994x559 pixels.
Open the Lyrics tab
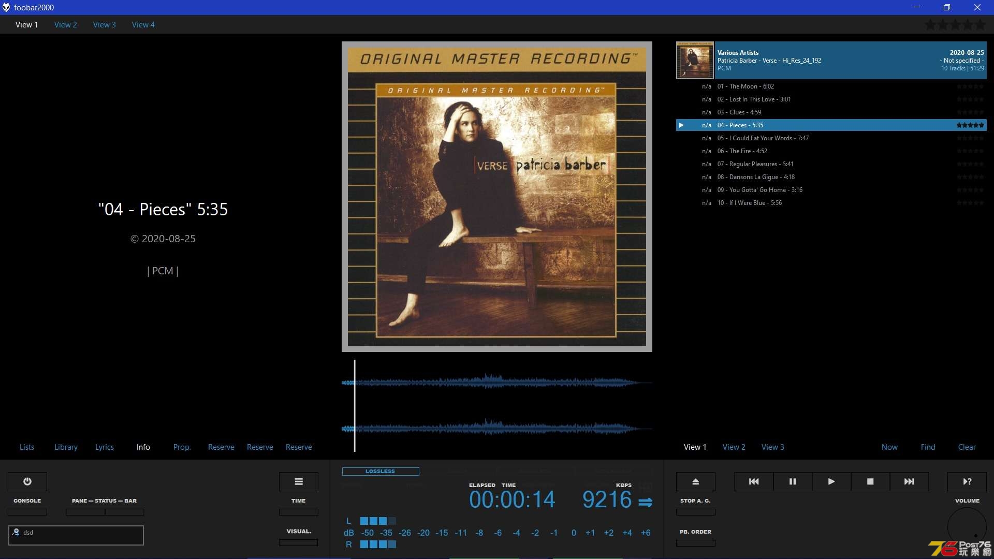[x=105, y=447]
